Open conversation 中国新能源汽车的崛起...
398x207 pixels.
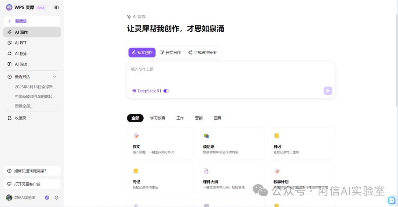coord(35,97)
